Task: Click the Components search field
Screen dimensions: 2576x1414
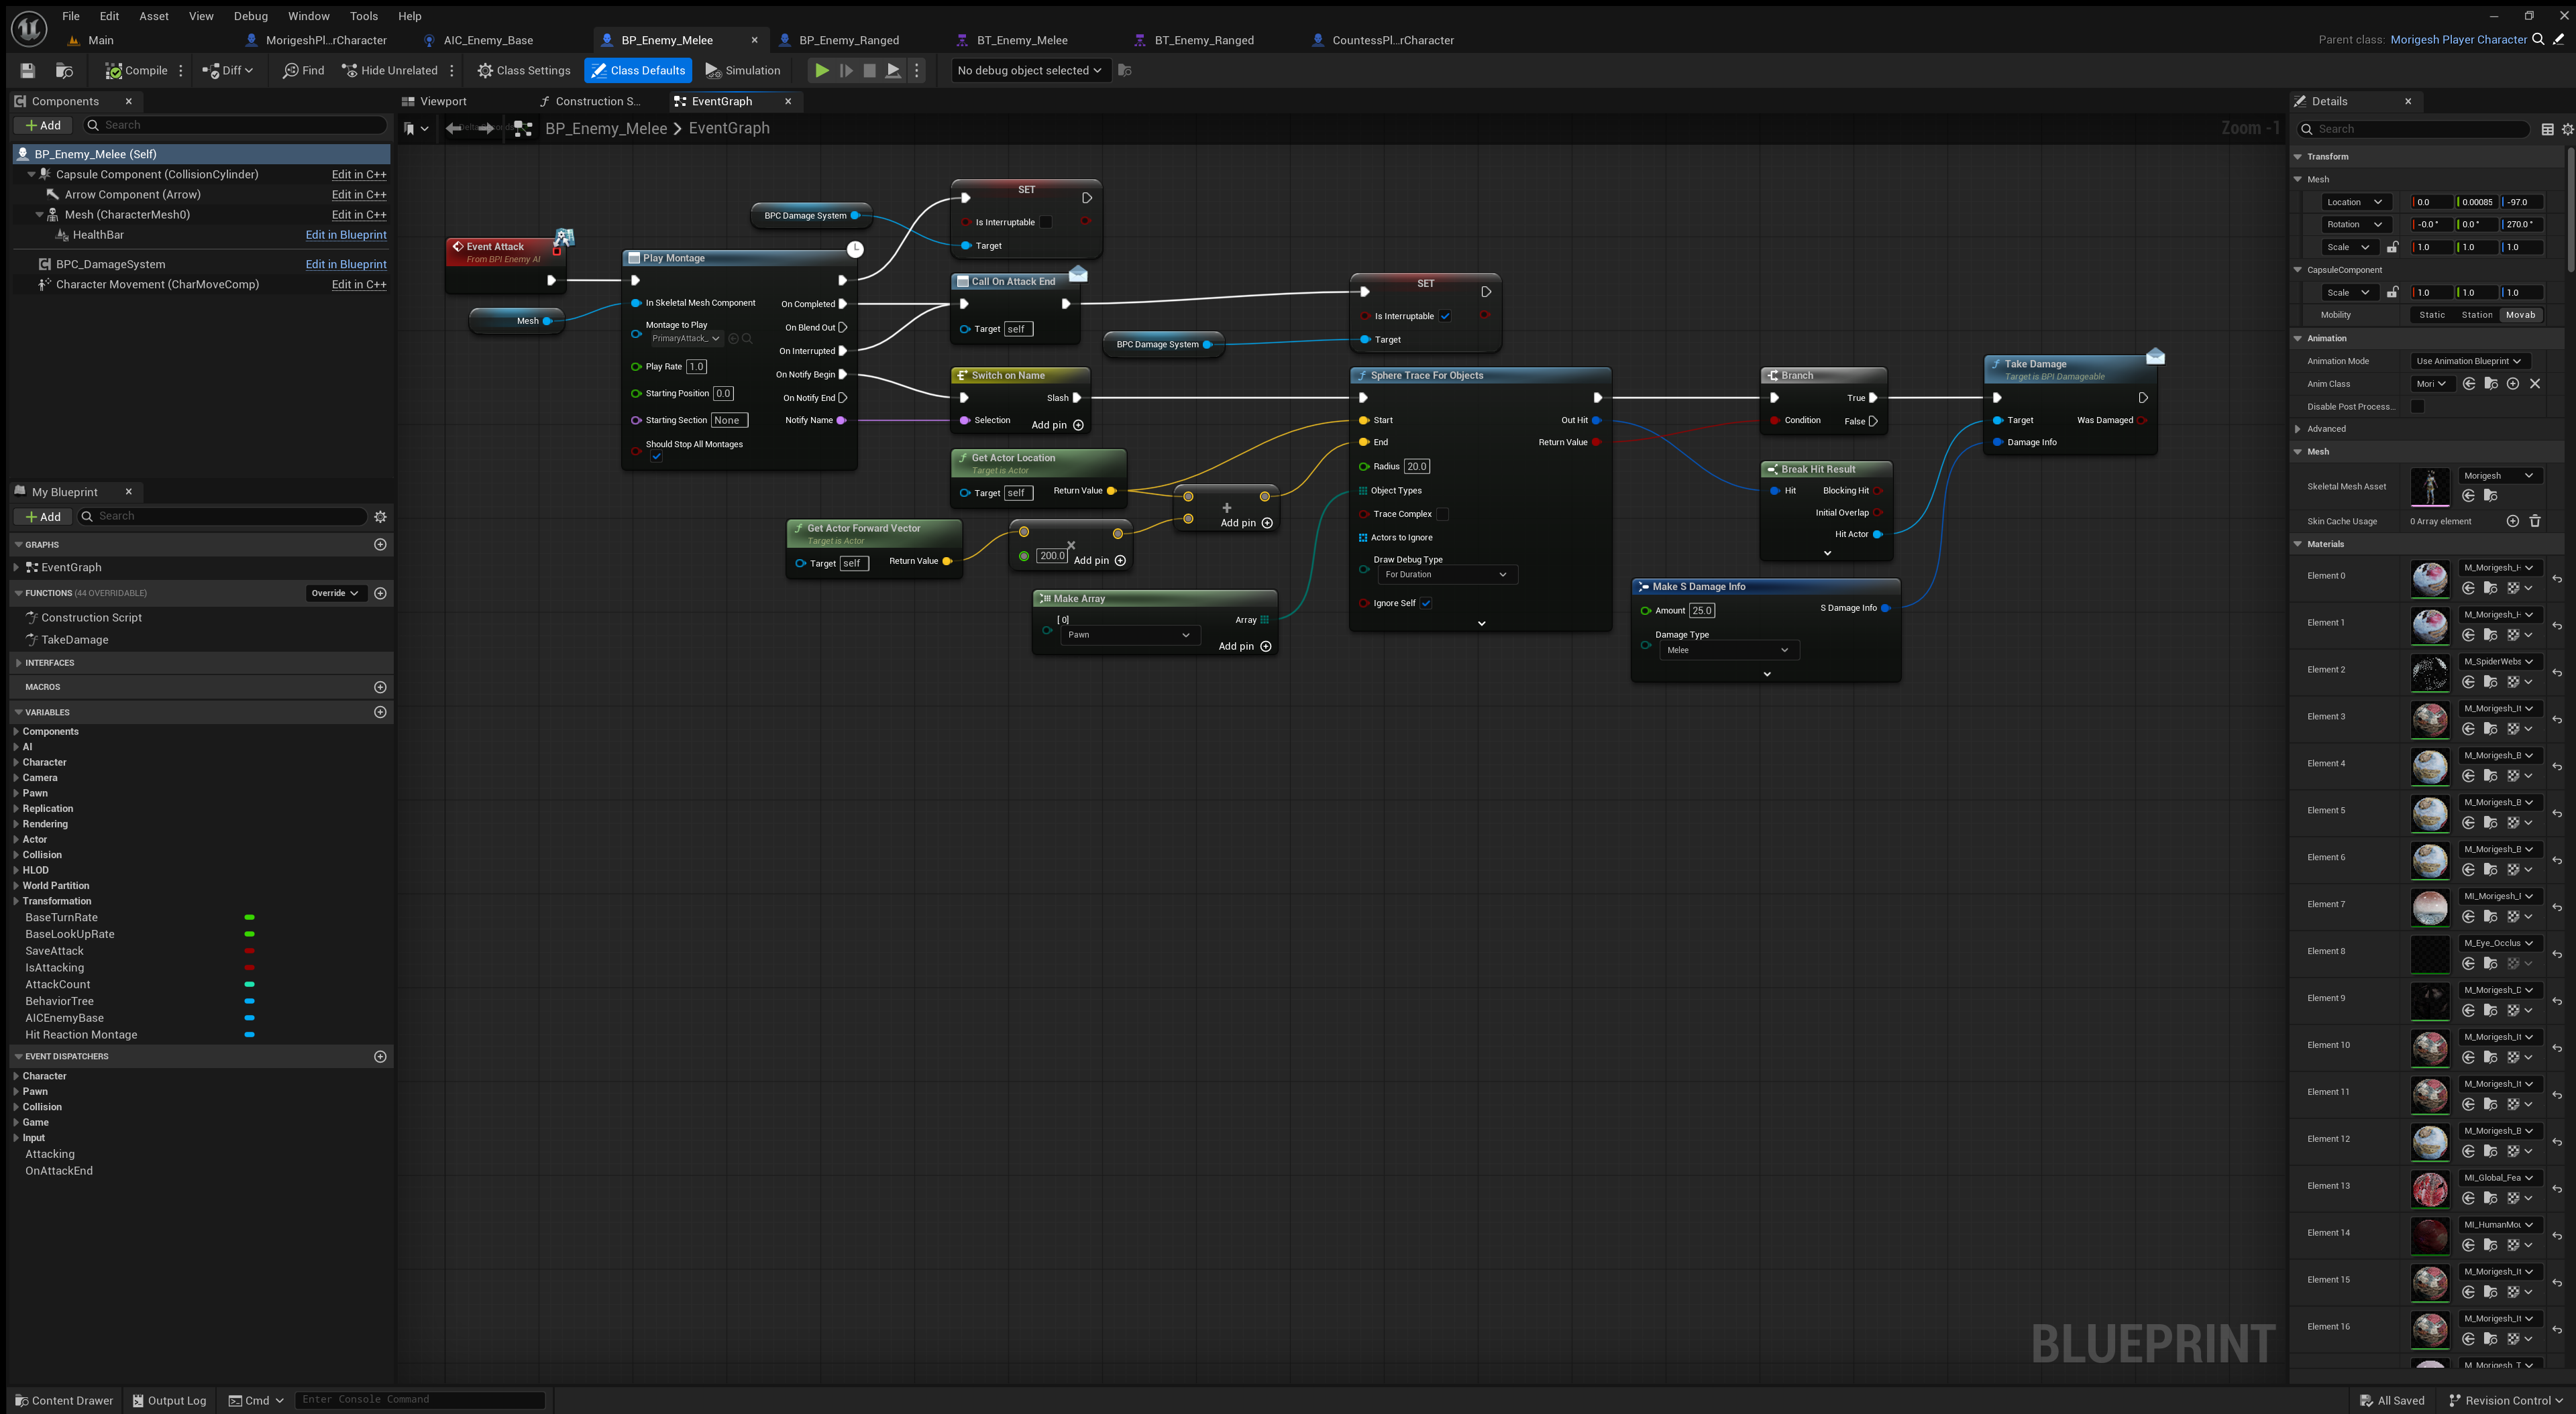Action: (240, 125)
